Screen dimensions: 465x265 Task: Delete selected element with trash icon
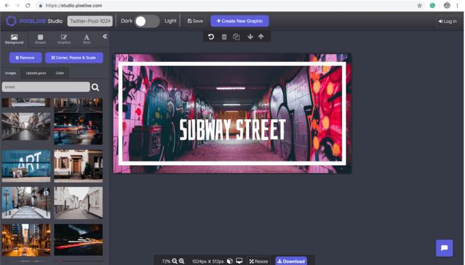coord(224,37)
